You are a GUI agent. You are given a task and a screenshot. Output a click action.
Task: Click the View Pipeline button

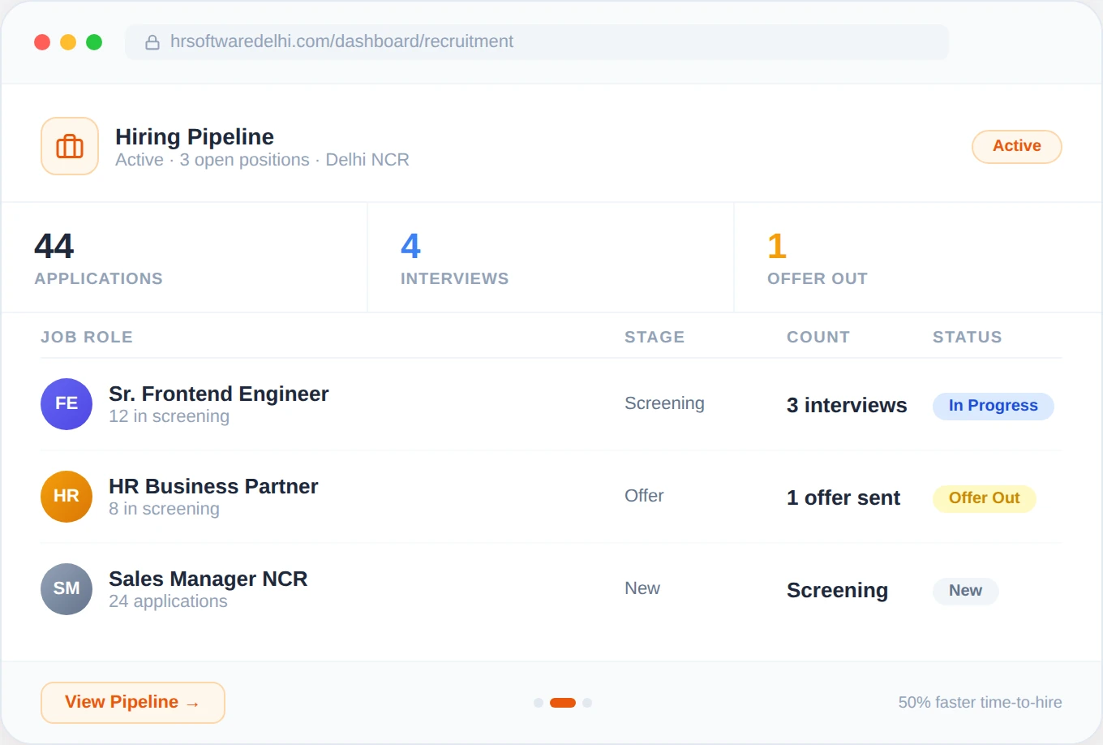(x=132, y=702)
